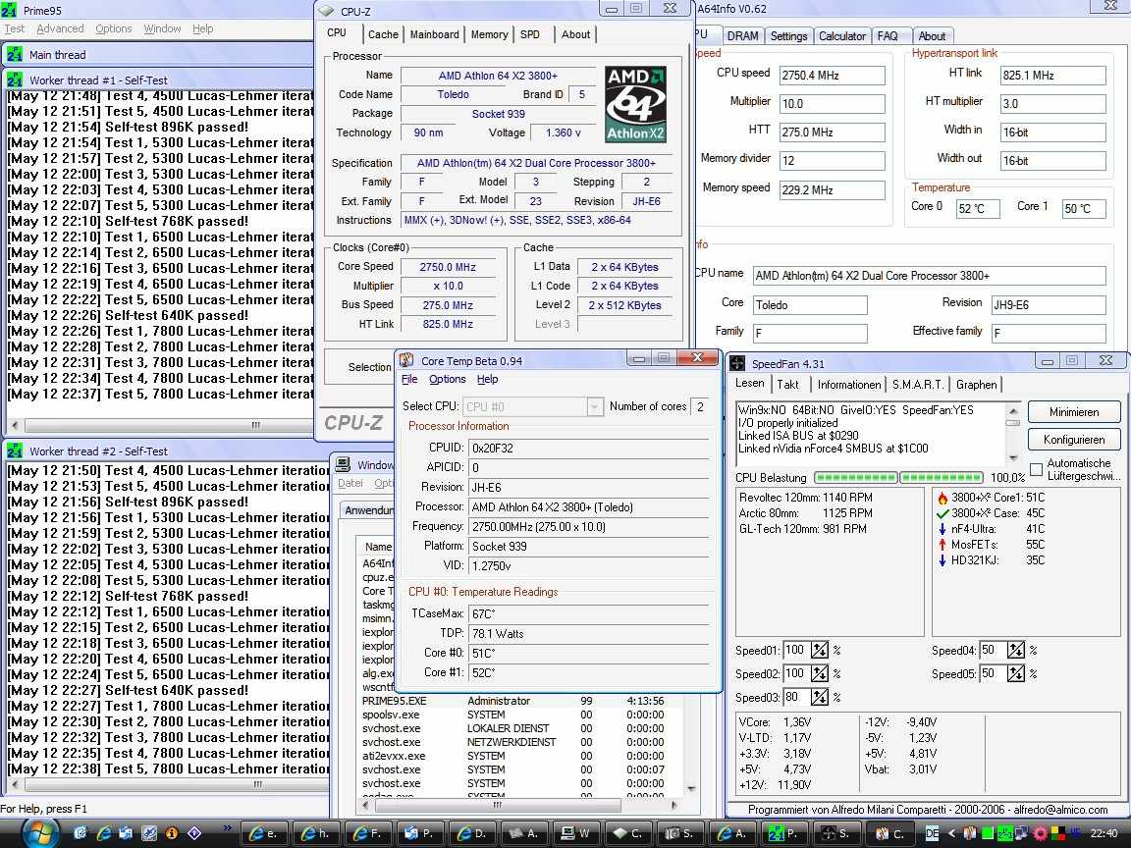Click the HT multiplier field in A64Info
This screenshot has height=848, width=1131.
point(1053,104)
